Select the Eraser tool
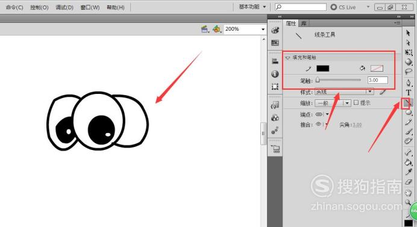 [x=408, y=182]
